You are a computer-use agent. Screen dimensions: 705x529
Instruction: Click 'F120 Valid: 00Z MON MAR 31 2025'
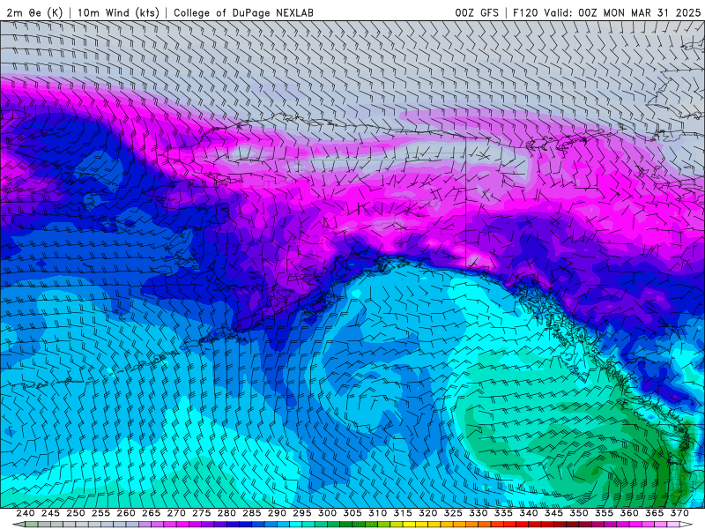pos(606,12)
